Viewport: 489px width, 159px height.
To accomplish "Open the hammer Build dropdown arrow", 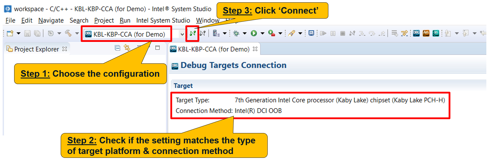I will click(77, 33).
